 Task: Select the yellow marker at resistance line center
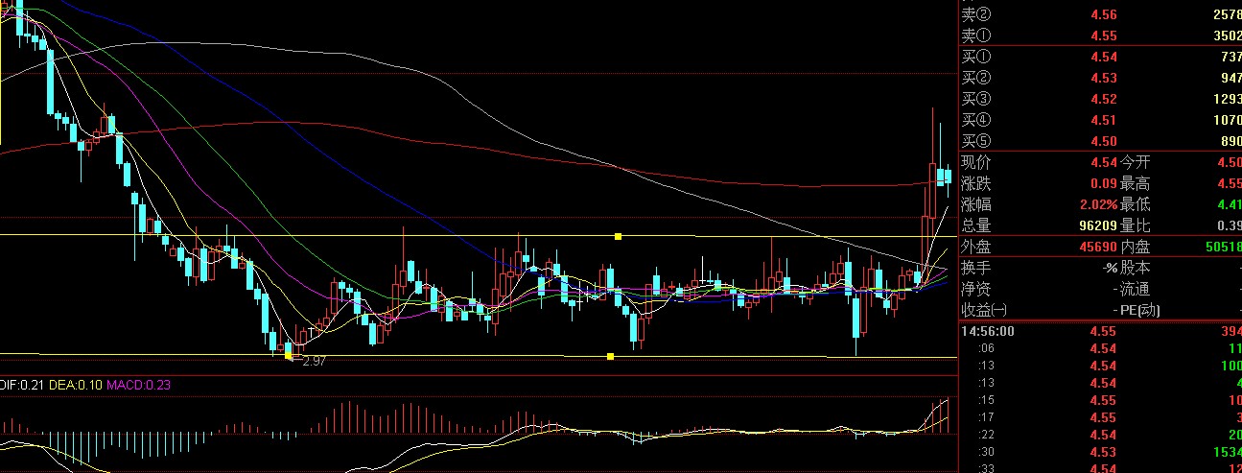pos(619,236)
